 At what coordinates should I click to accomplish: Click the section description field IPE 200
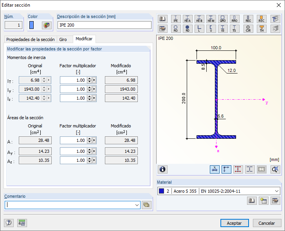[x=105, y=25]
